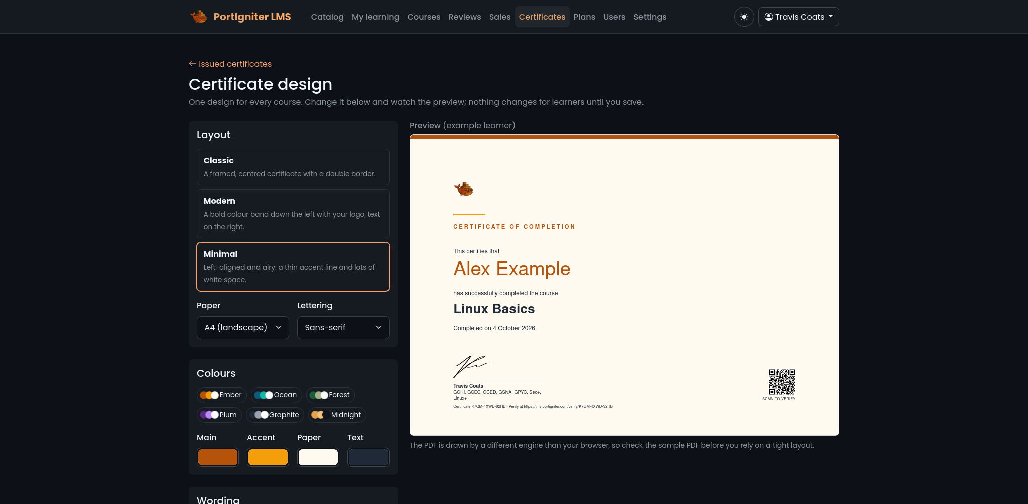Open the Paper colour picker swatch
This screenshot has height=504, width=1028.
[318, 457]
